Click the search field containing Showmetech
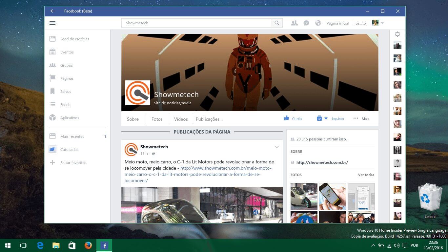The width and height of the screenshot is (448, 252). (x=196, y=23)
